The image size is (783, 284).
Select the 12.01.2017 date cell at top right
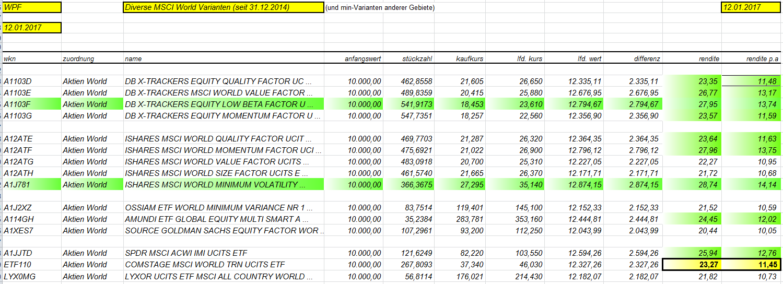coord(751,7)
